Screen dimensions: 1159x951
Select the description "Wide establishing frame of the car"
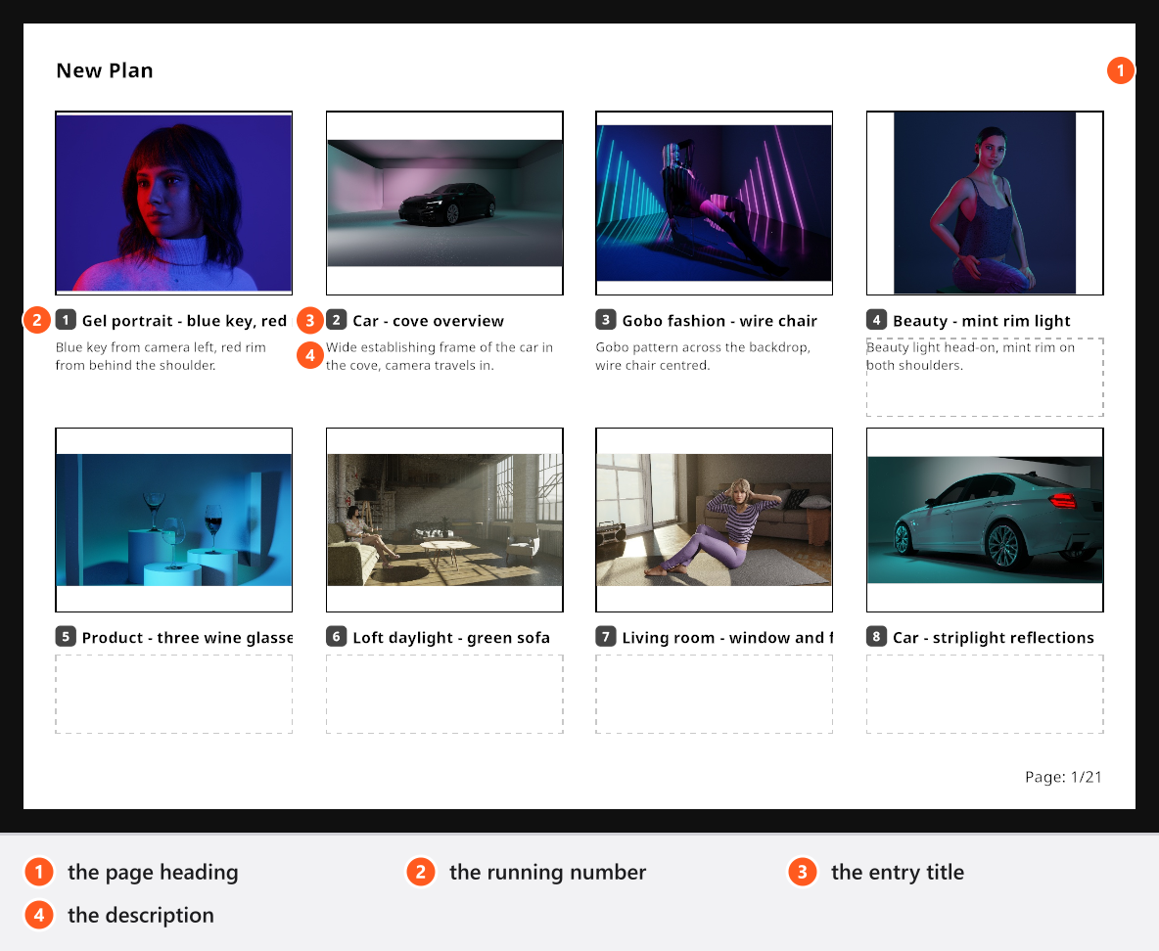(440, 356)
